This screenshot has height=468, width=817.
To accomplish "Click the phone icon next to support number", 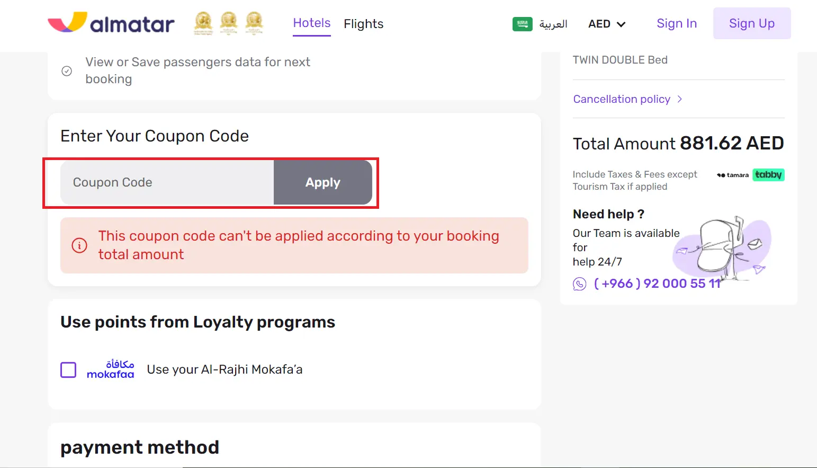I will [x=579, y=284].
